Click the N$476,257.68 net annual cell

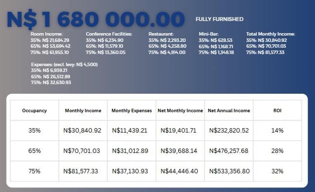coord(229,151)
